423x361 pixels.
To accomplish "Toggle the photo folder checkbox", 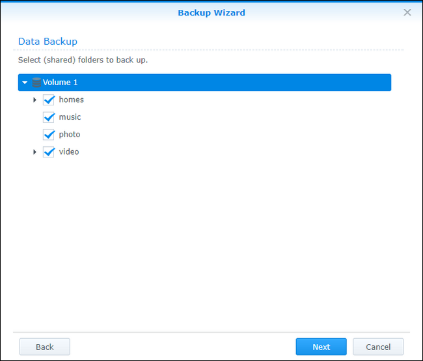I will tap(48, 135).
